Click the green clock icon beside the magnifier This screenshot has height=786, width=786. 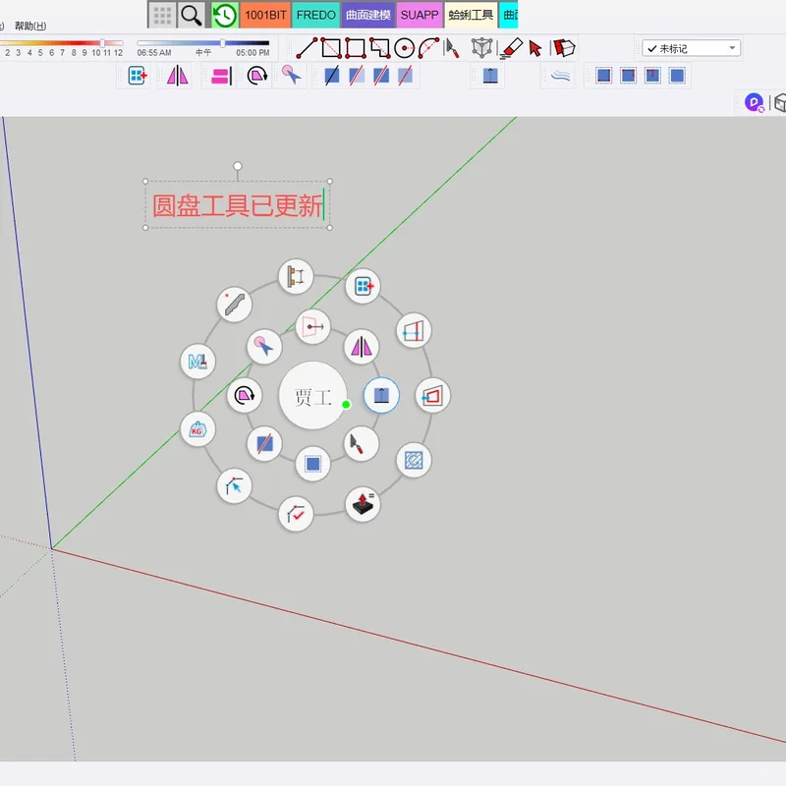223,16
